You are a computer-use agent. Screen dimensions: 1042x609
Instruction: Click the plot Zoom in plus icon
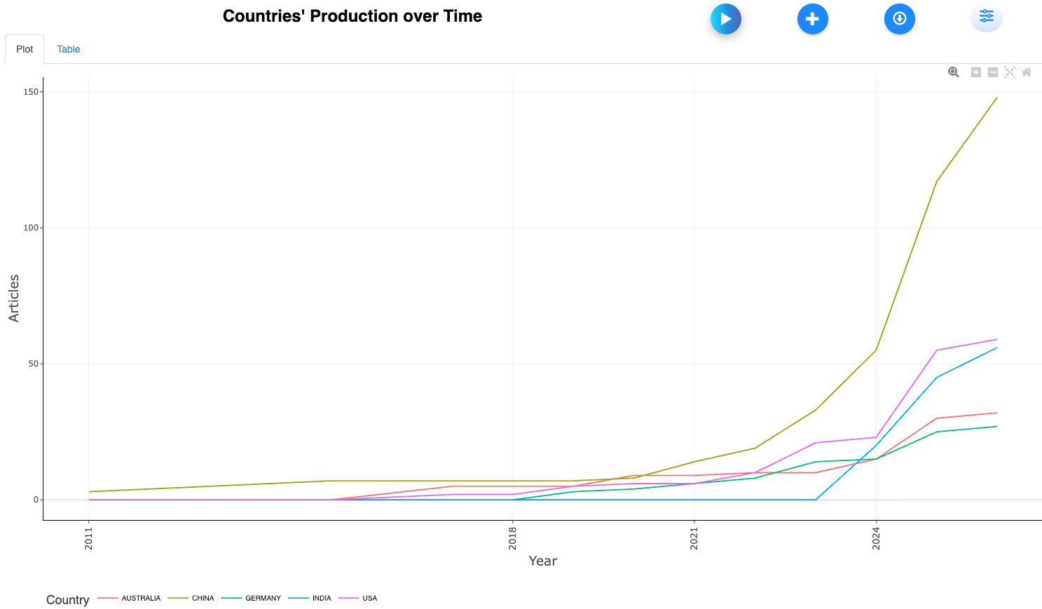(975, 72)
